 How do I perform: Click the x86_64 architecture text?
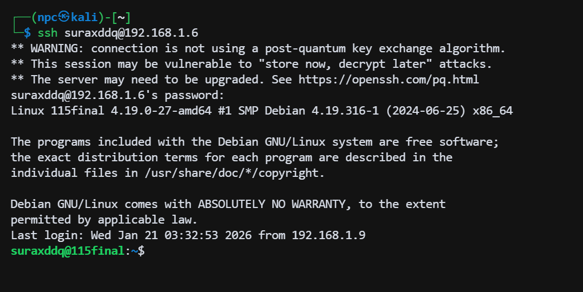492,111
